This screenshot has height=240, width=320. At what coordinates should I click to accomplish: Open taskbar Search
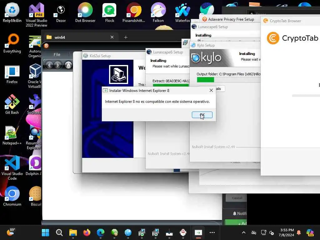click(59, 232)
